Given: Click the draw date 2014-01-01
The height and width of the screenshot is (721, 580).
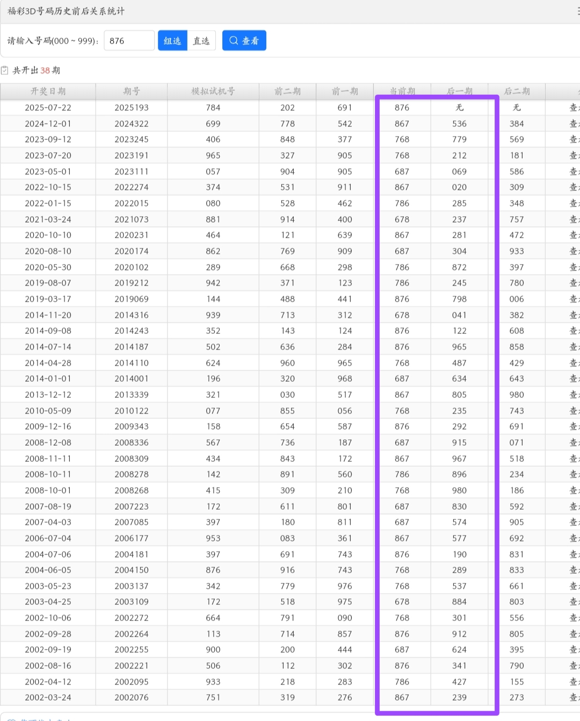Looking at the screenshot, I should [48, 379].
